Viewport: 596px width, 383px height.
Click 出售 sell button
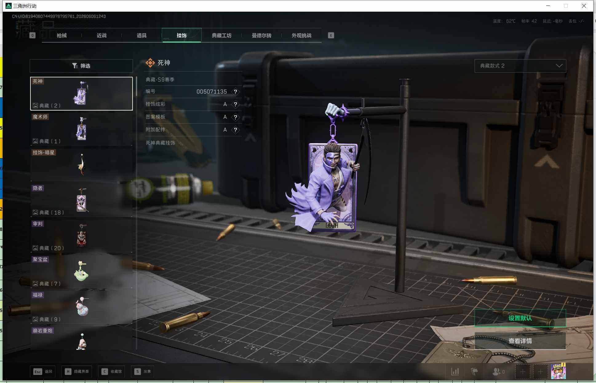[142, 371]
